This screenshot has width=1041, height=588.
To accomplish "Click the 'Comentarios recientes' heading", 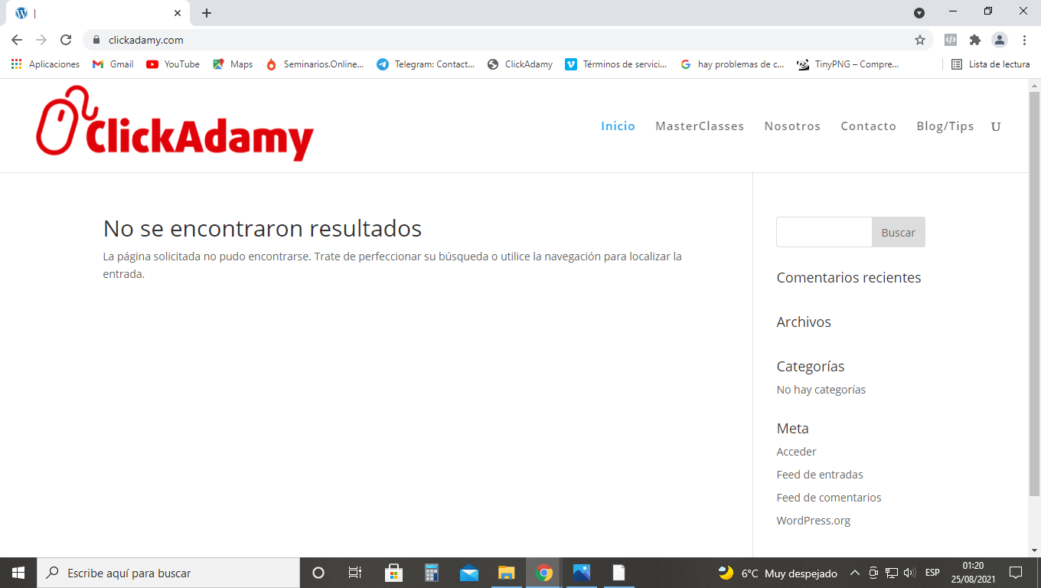I will tap(849, 278).
